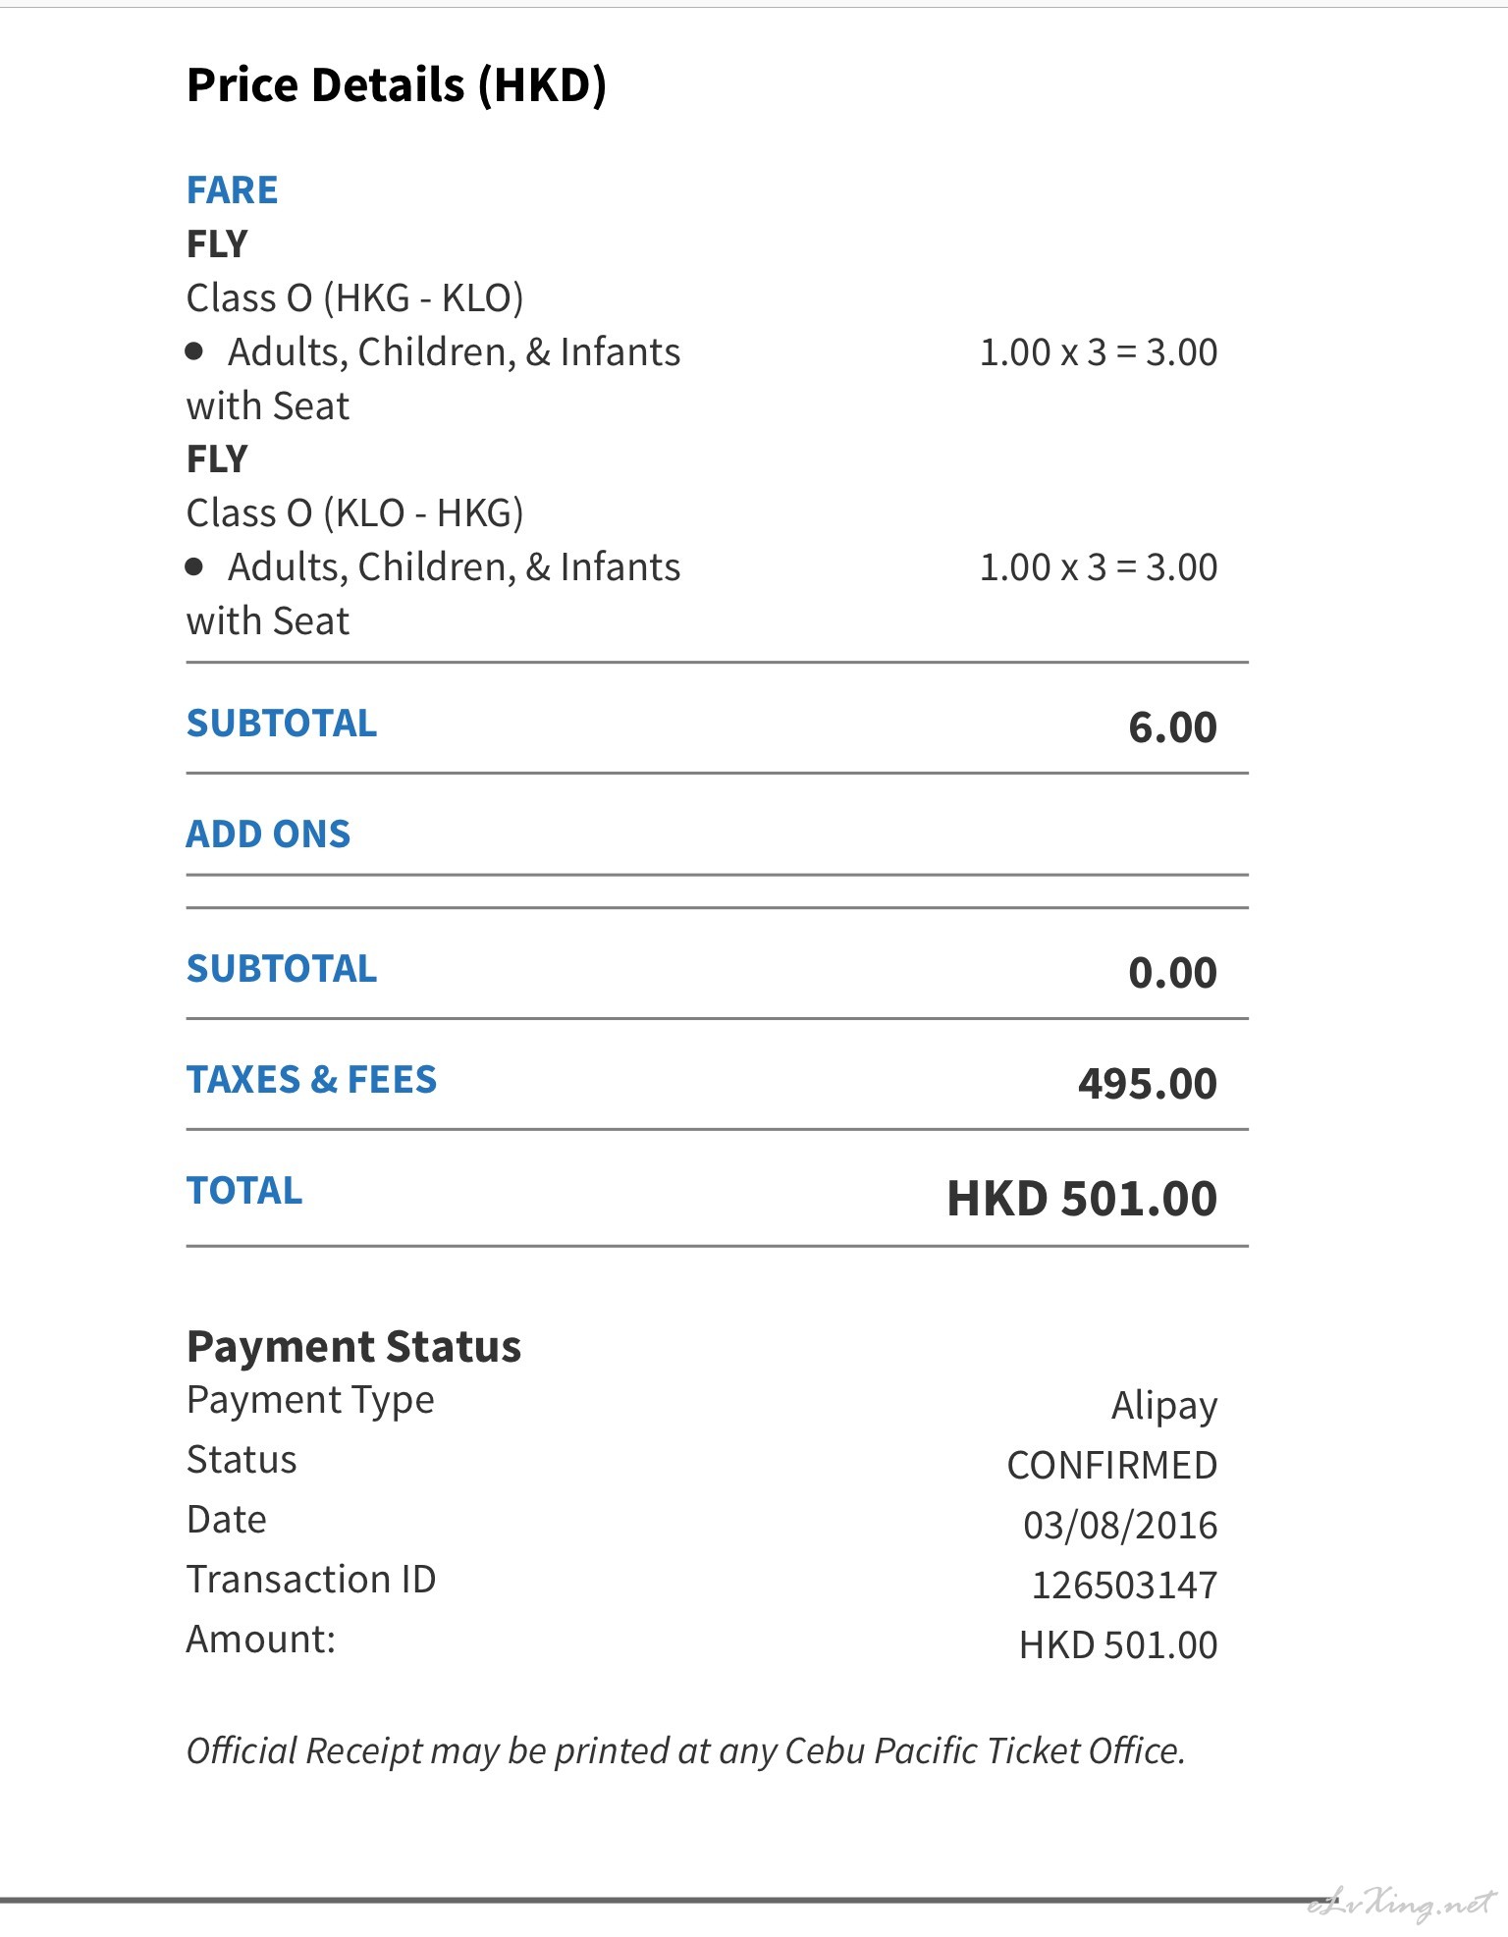Select the FARE section label
The image size is (1508, 1937).
[233, 189]
